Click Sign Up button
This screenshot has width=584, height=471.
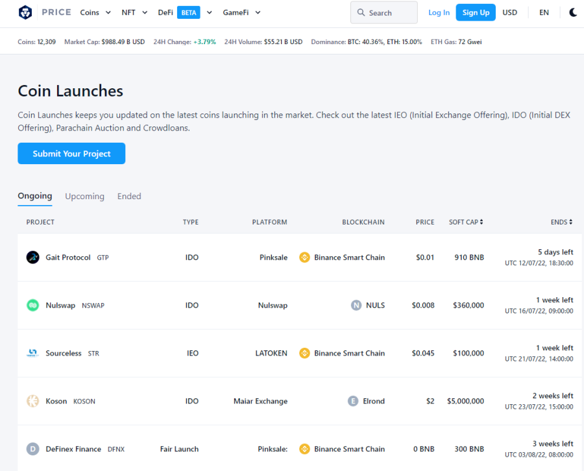tap(476, 13)
